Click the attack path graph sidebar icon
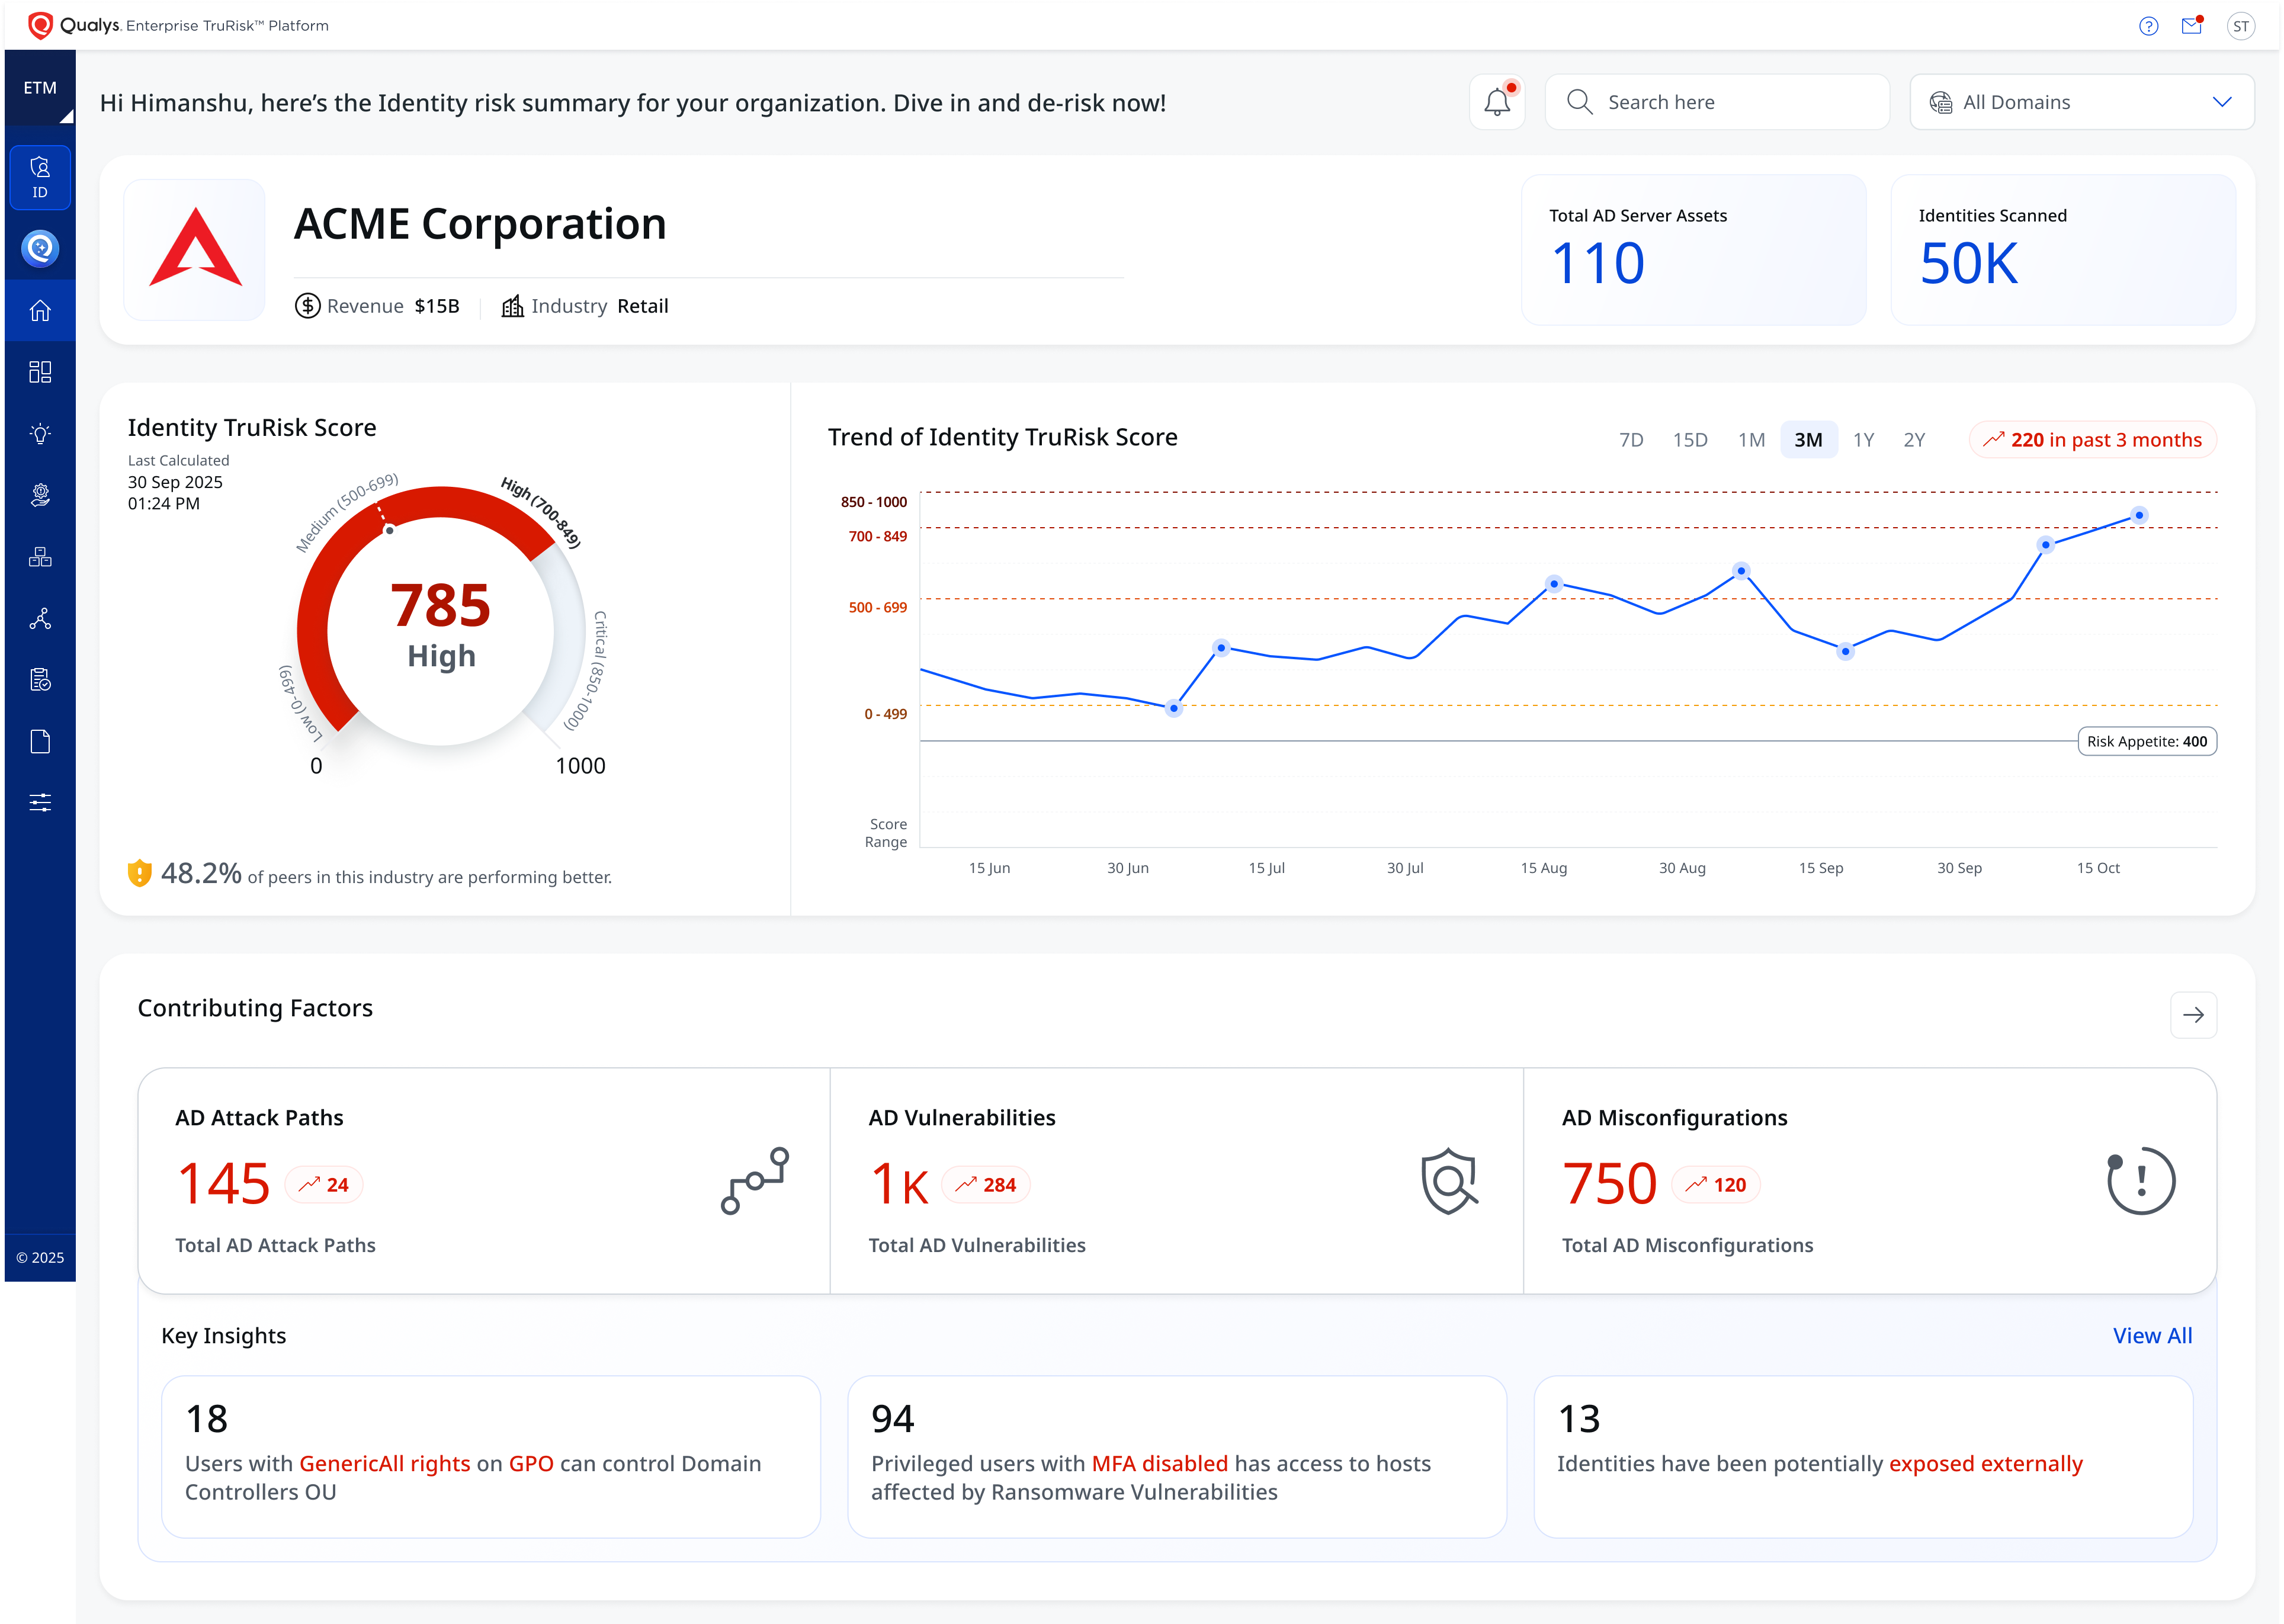The image size is (2284, 1624). (x=40, y=619)
